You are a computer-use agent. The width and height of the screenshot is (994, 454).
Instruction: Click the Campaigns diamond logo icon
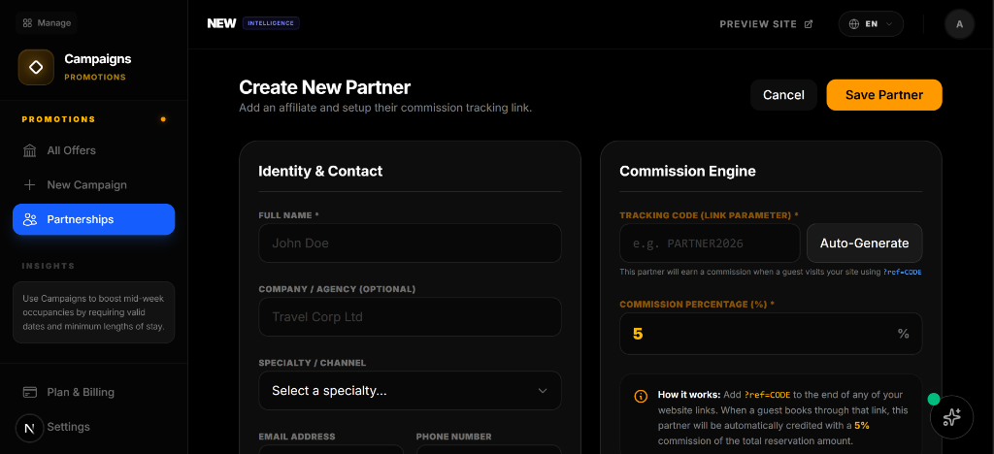(36, 67)
